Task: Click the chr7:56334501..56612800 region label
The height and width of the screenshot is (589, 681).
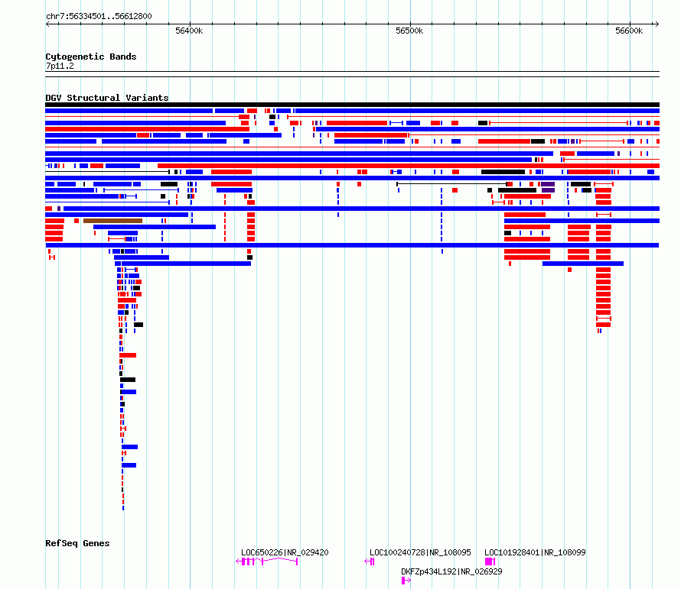Action: (99, 17)
